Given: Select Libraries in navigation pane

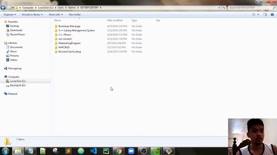Looking at the screenshot, I should coord(13,43).
